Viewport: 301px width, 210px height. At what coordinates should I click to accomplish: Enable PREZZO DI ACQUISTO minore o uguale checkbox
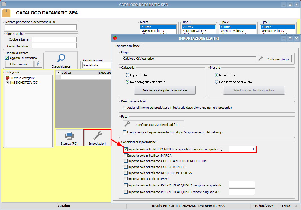[x=126, y=192]
